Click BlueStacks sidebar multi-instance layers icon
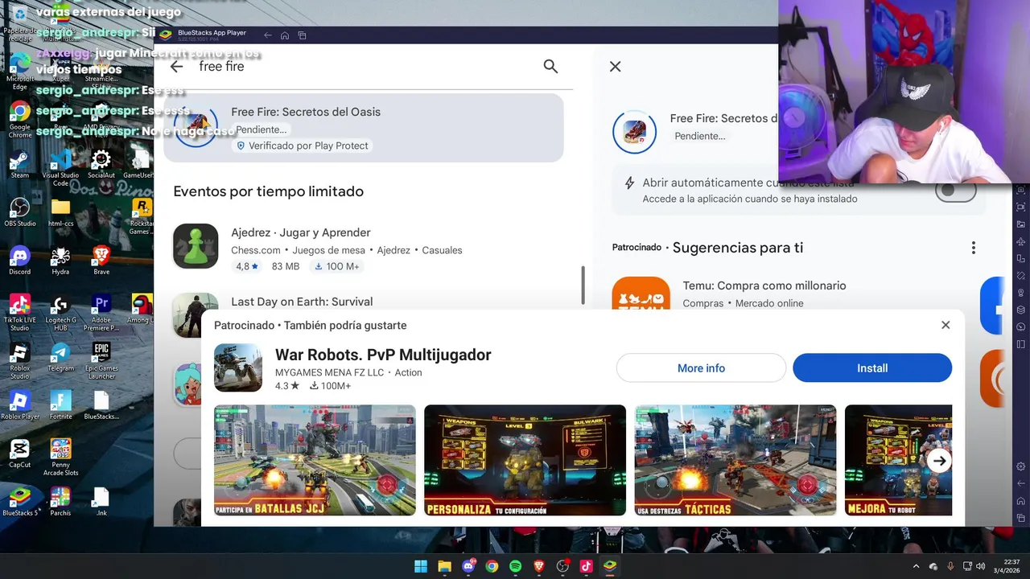 point(1020,310)
